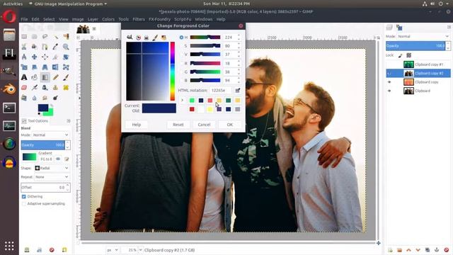Screen dimensions: 453x255
Task: Select the Alignment tool
Action: coord(45,57)
